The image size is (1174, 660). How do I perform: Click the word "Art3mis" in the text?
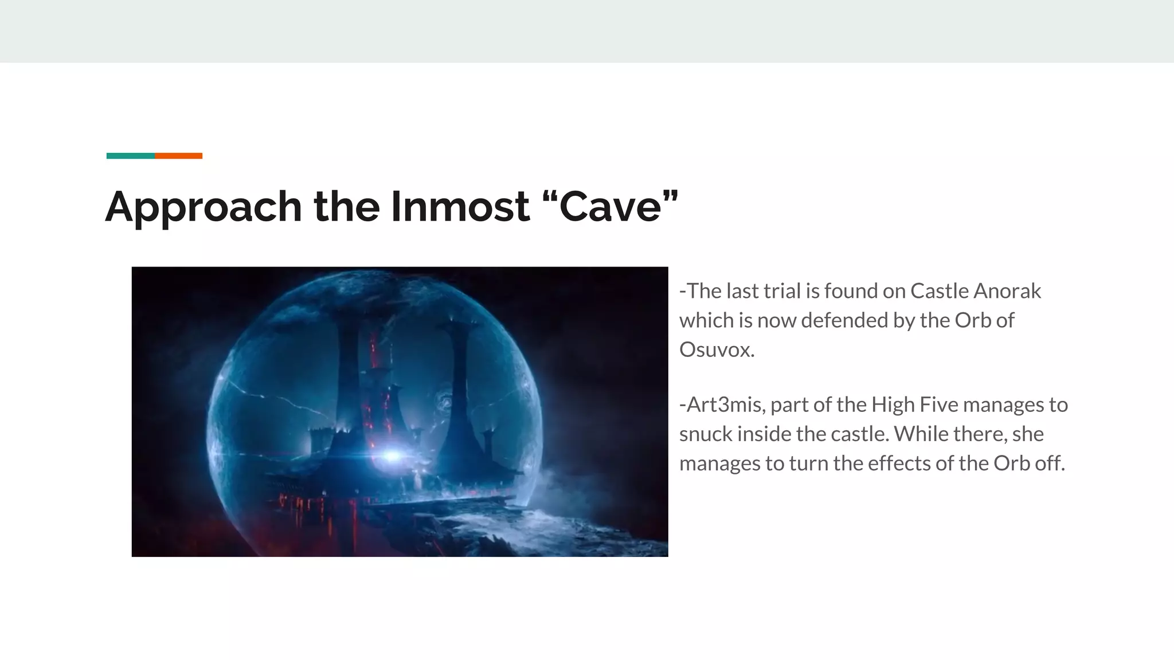[x=725, y=405]
